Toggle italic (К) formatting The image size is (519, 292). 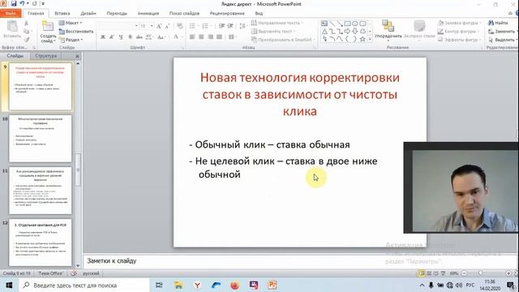click(x=112, y=36)
